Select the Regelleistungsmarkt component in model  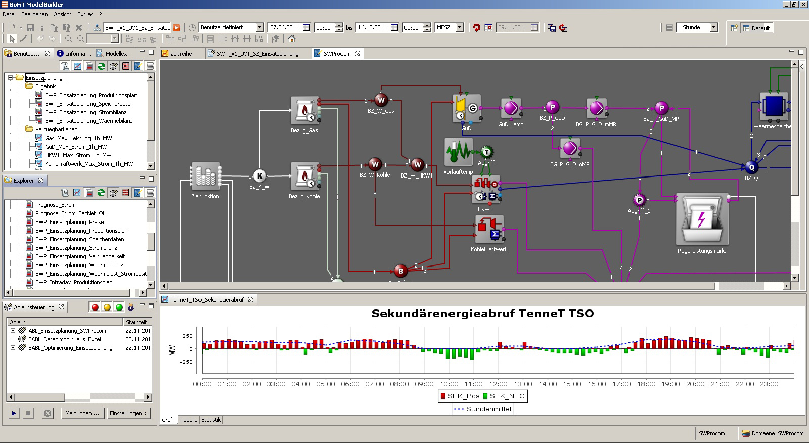point(701,219)
